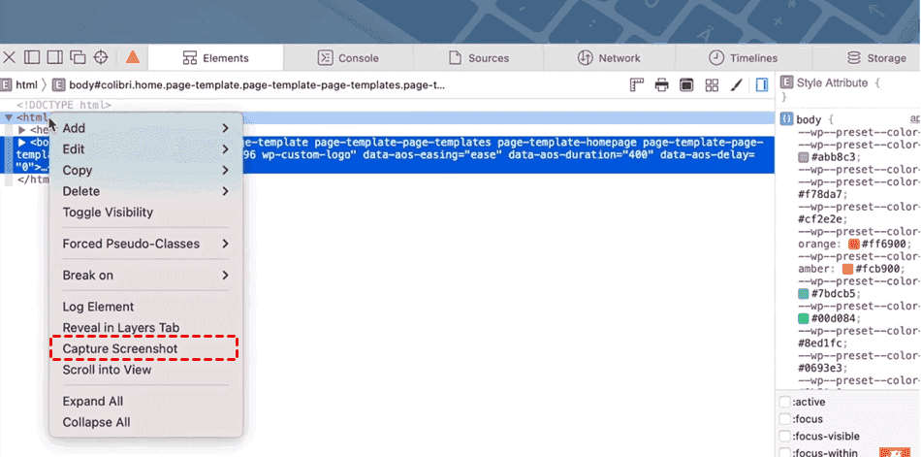Open the #7bdcb5 color swatch
Screen dimensions: 921x457
tap(804, 293)
